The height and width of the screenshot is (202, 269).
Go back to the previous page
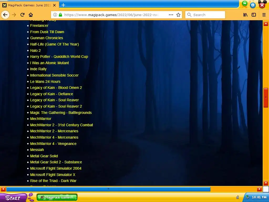coord(5,15)
